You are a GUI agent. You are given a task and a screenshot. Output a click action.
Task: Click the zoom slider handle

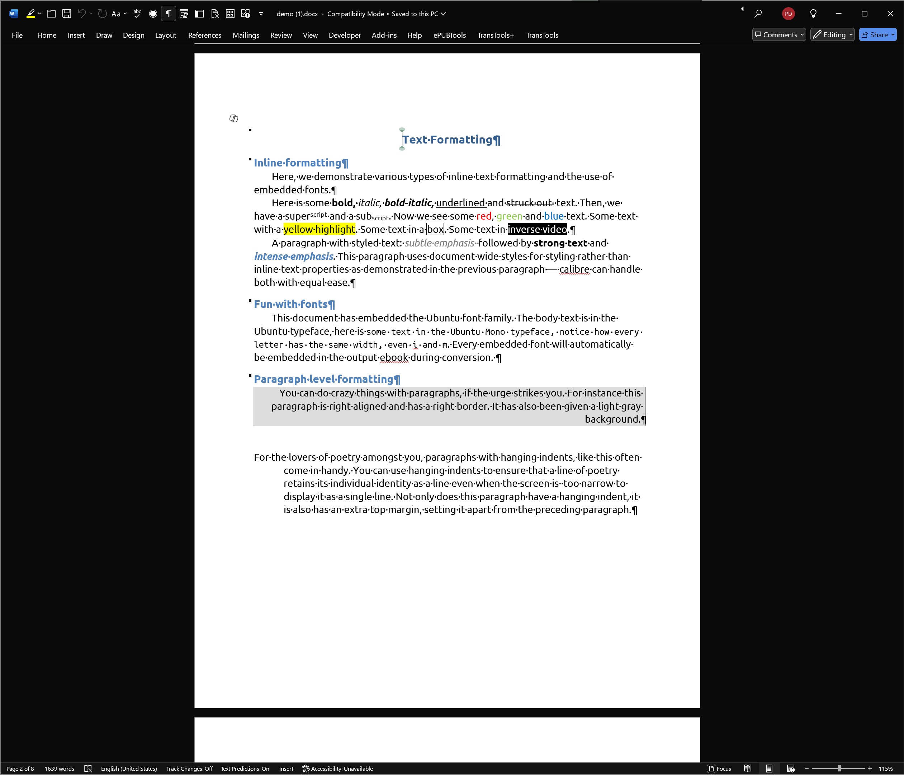pyautogui.click(x=839, y=769)
